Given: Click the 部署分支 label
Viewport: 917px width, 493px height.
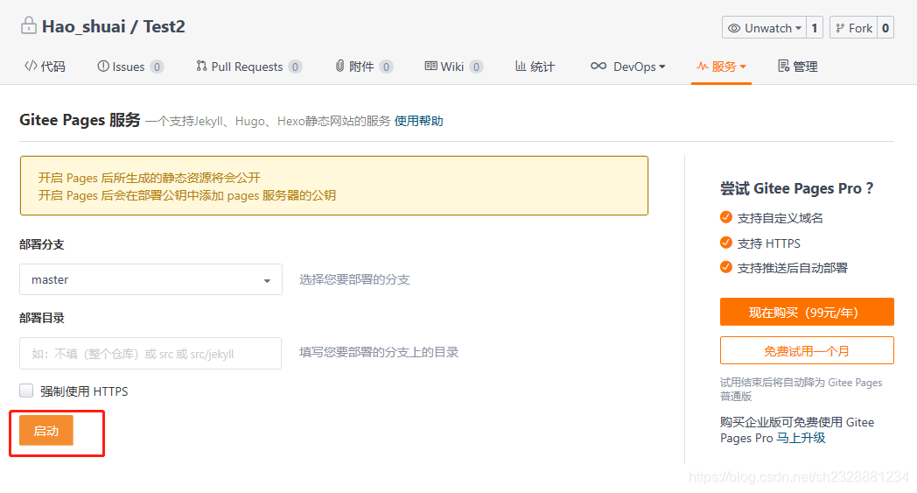Looking at the screenshot, I should 41,244.
